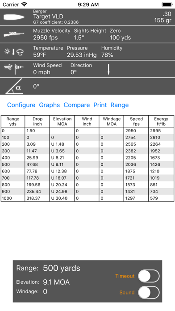
Task: Tap the .30 caliber value
Action: tap(167, 14)
